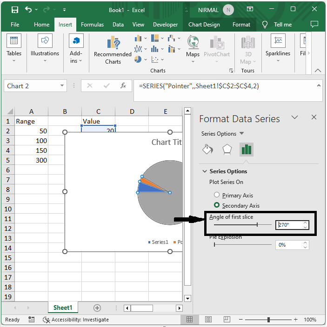Open the Maps chart button

(193, 49)
